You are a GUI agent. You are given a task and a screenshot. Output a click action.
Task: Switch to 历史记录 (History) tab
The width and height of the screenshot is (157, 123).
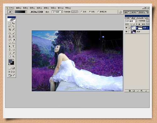pyautogui.click(x=140, y=18)
